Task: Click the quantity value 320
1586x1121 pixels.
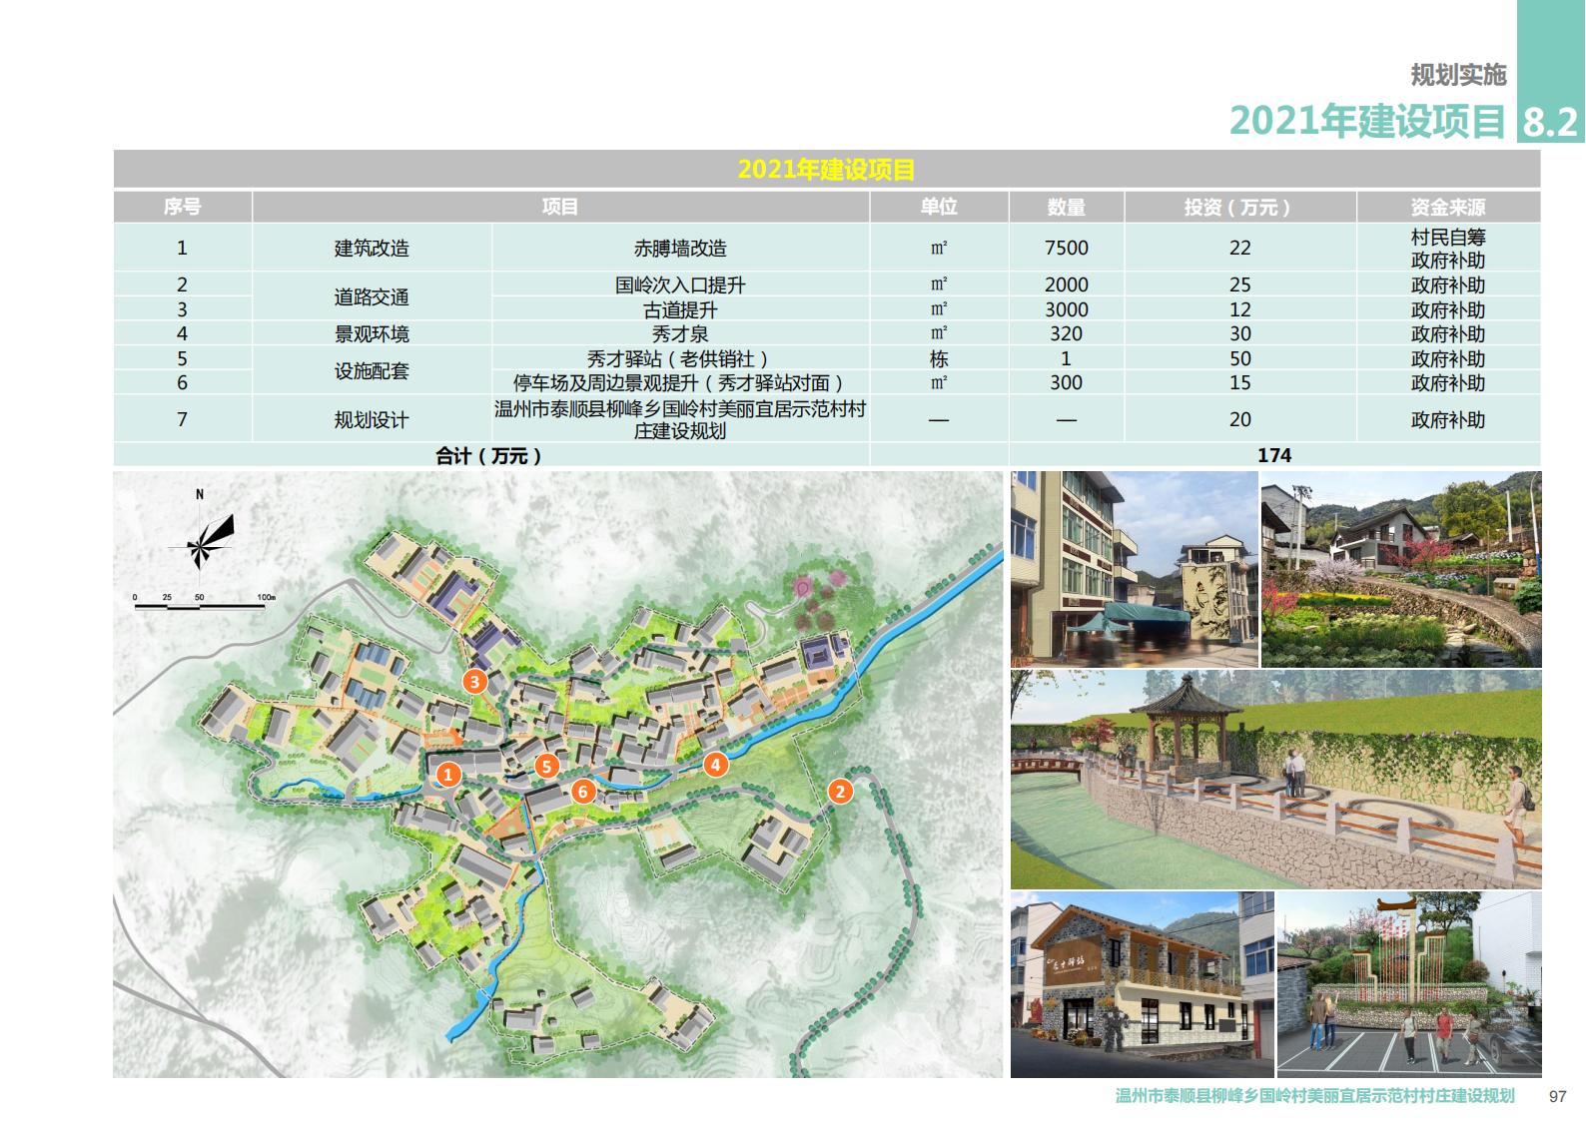Action: click(1067, 333)
